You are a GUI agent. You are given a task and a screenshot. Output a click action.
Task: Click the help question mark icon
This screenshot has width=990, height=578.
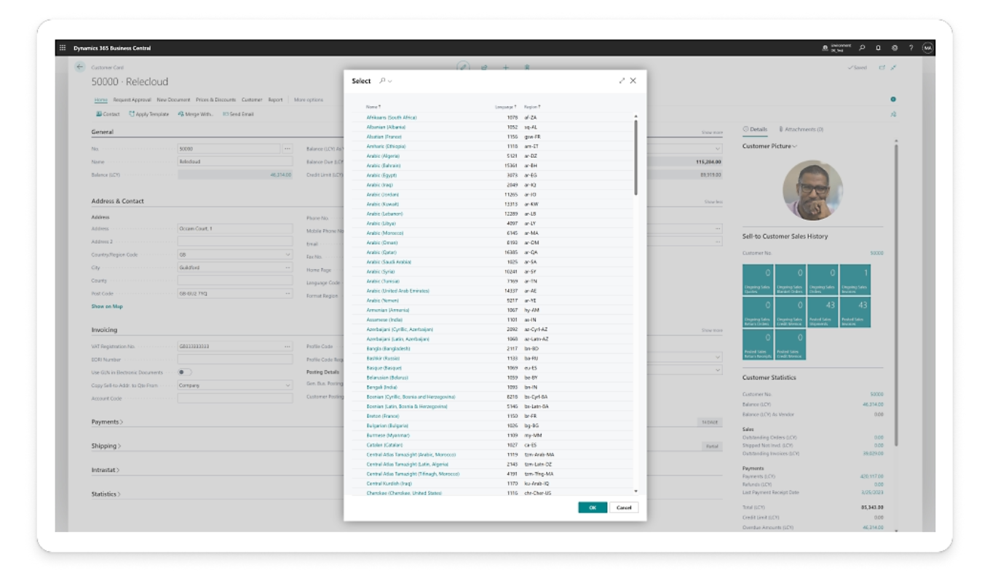(x=911, y=48)
